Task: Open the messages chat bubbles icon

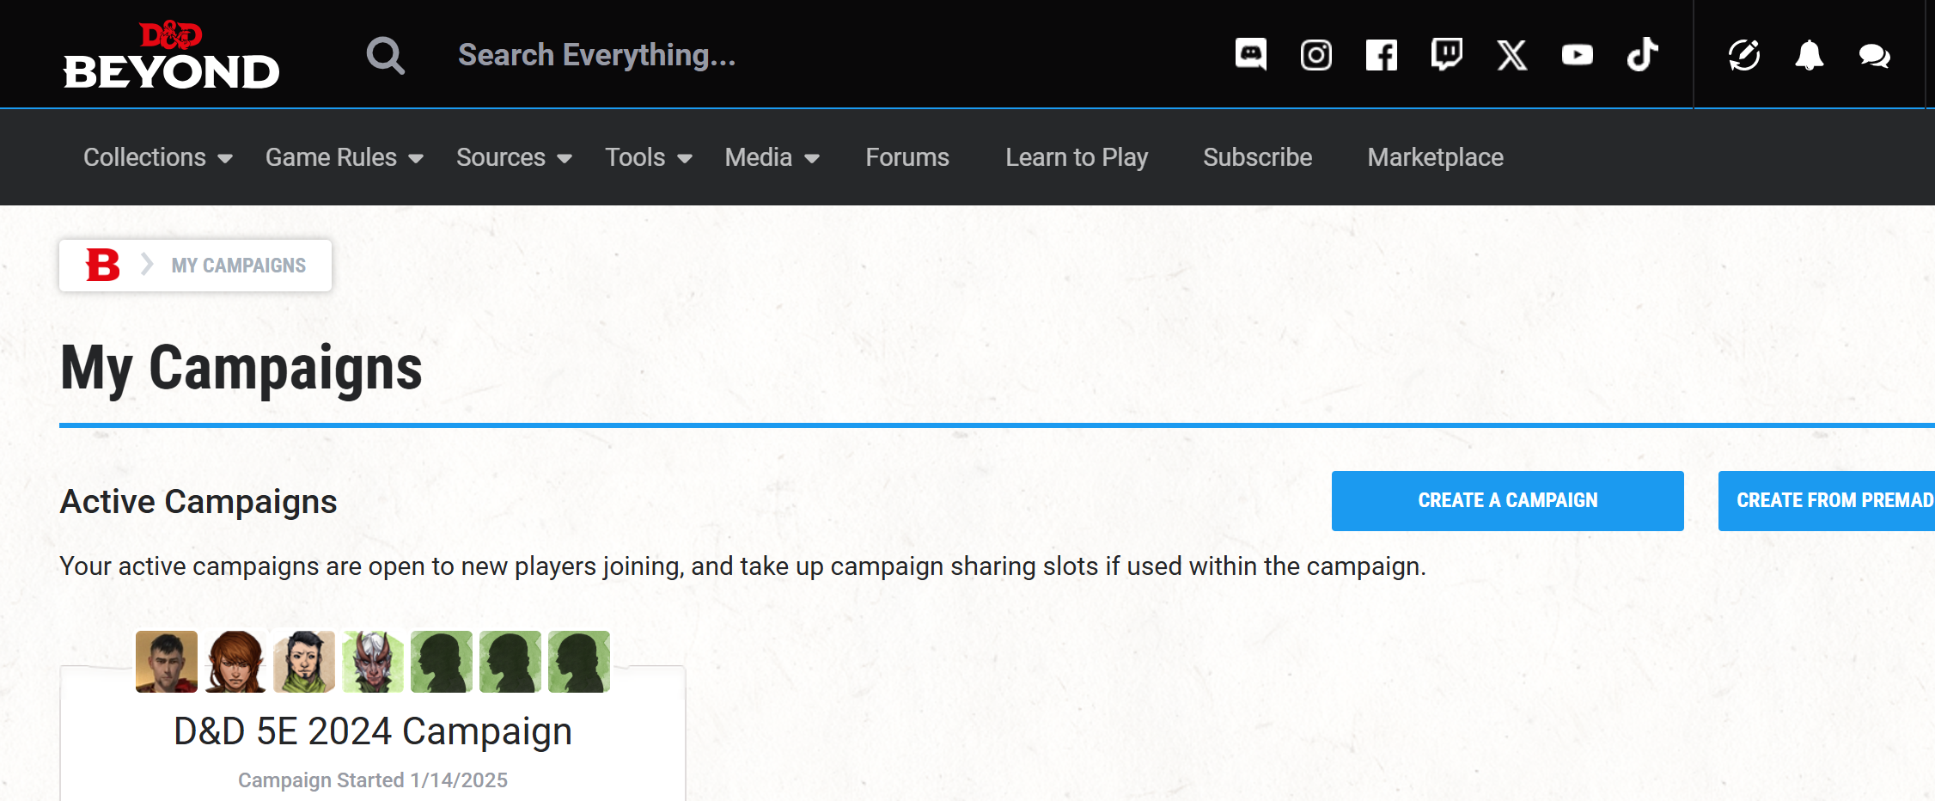Action: click(1874, 55)
